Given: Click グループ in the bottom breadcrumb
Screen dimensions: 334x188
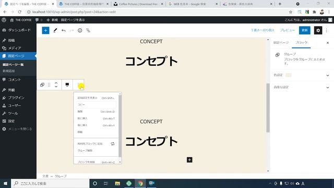Looking at the screenshot, I should point(61,176).
